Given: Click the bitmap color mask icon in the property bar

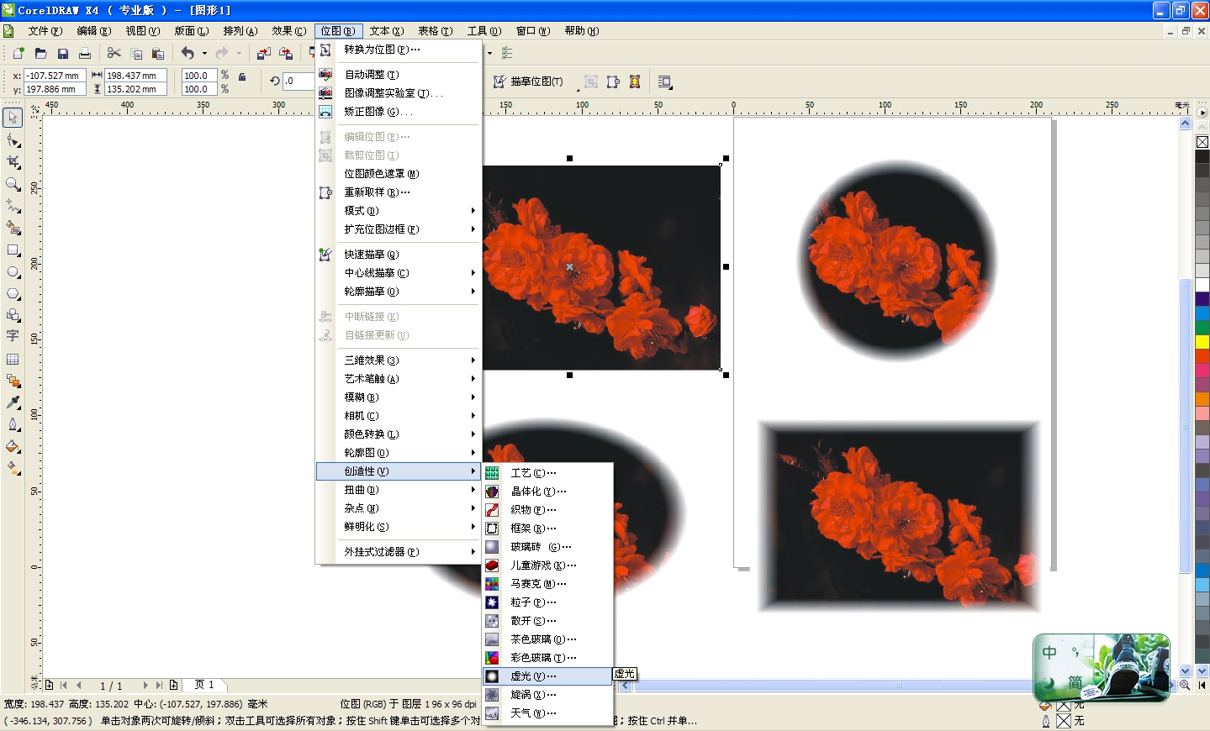Looking at the screenshot, I should tap(635, 82).
